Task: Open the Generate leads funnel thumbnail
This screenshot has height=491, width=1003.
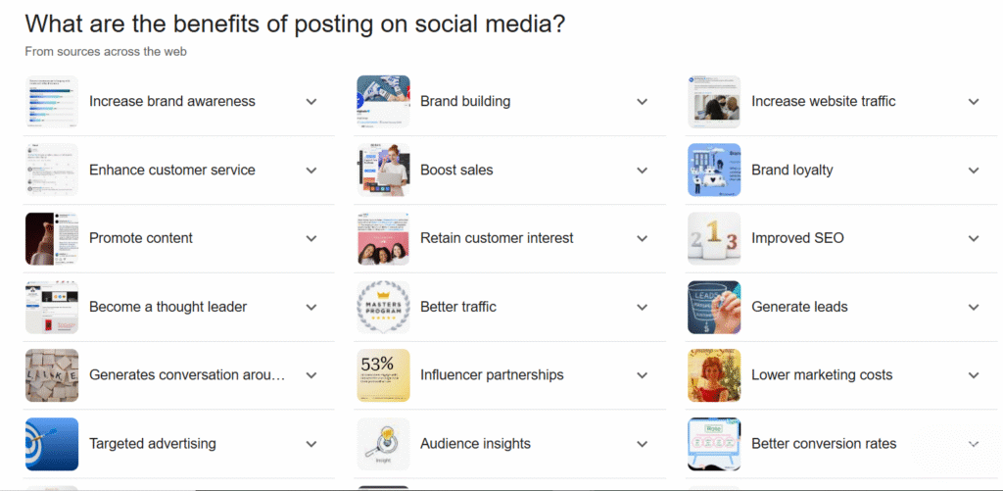Action: (714, 308)
